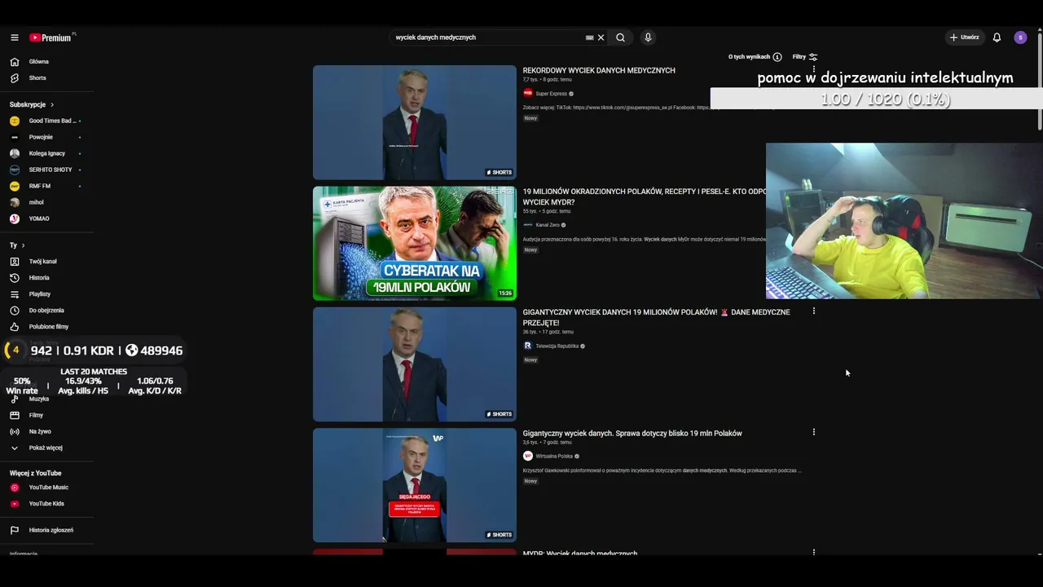Viewport: 1043px width, 587px height.
Task: Open the account avatar menu
Action: pyautogui.click(x=1020, y=38)
